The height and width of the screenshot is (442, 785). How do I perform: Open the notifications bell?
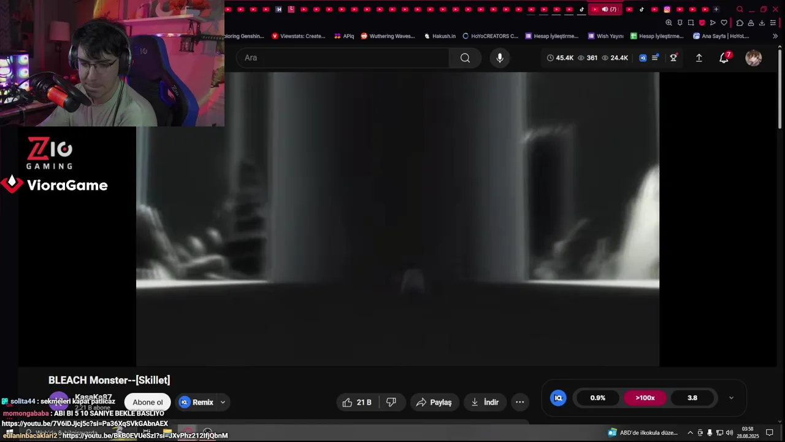click(x=724, y=58)
